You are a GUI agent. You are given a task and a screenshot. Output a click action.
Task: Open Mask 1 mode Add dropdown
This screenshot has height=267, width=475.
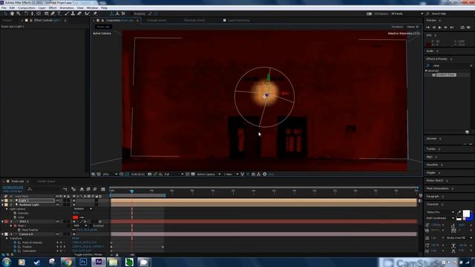click(80, 225)
